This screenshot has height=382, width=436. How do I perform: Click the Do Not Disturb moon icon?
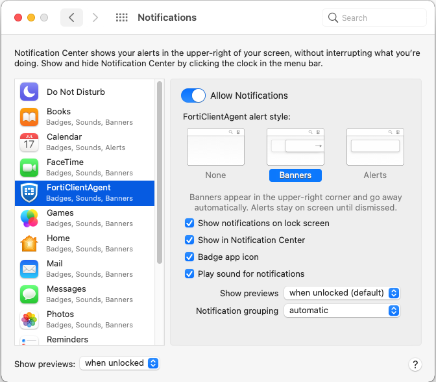(x=29, y=92)
